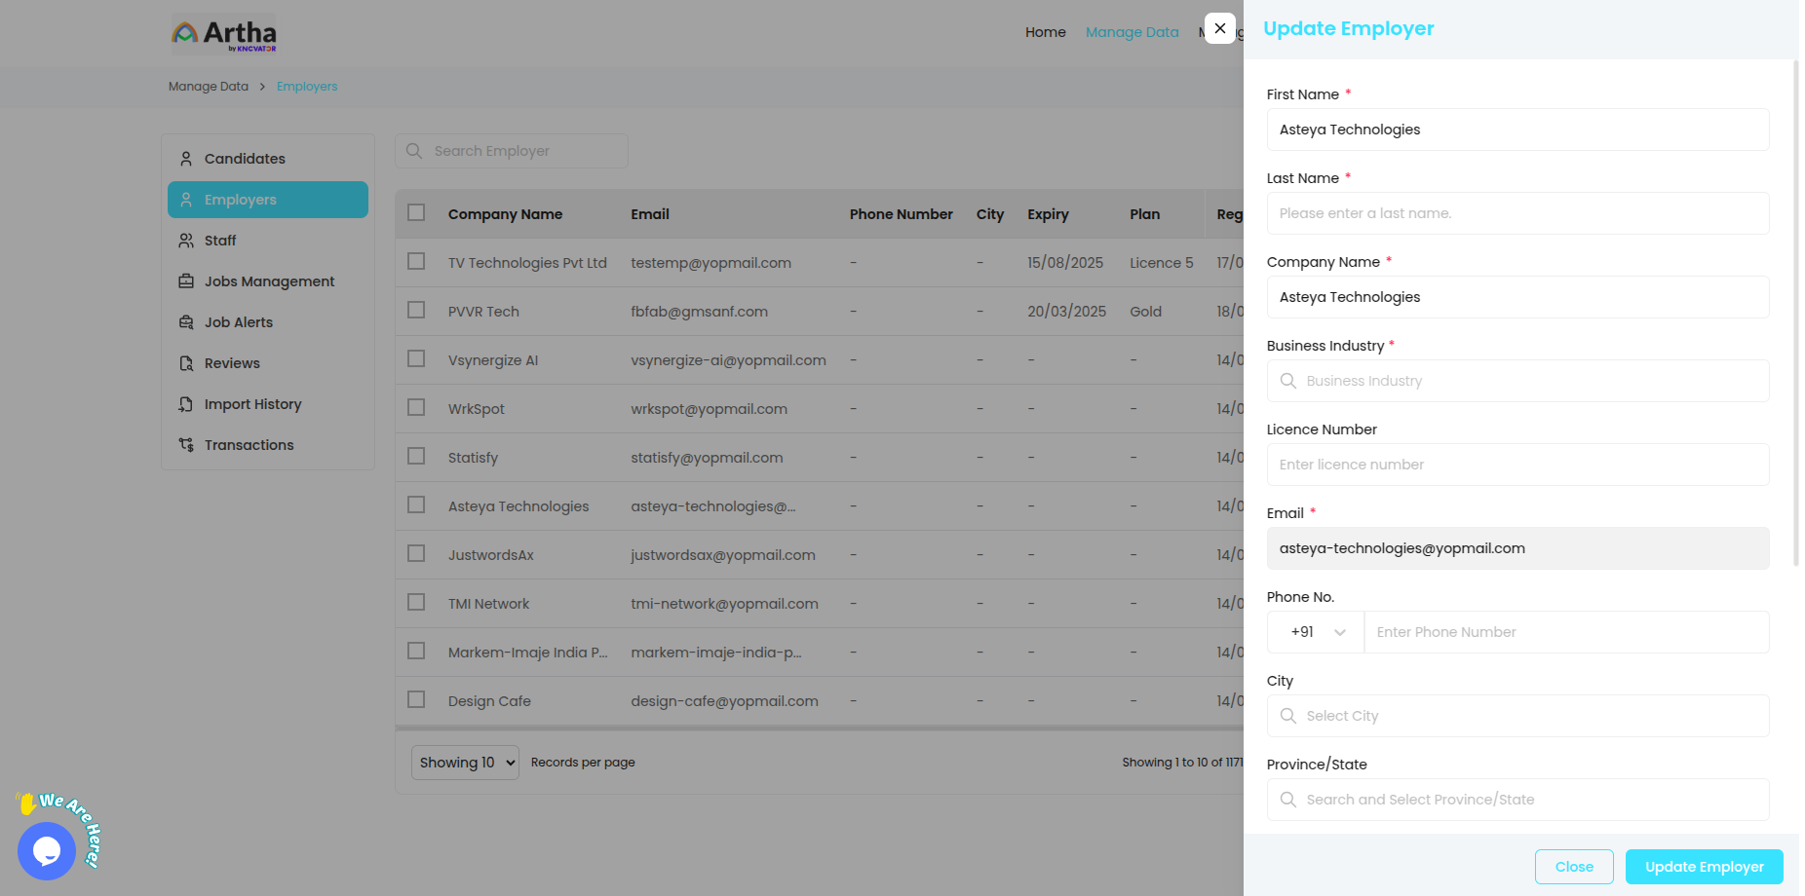
Task: Click the Import History icon
Action: 186,404
